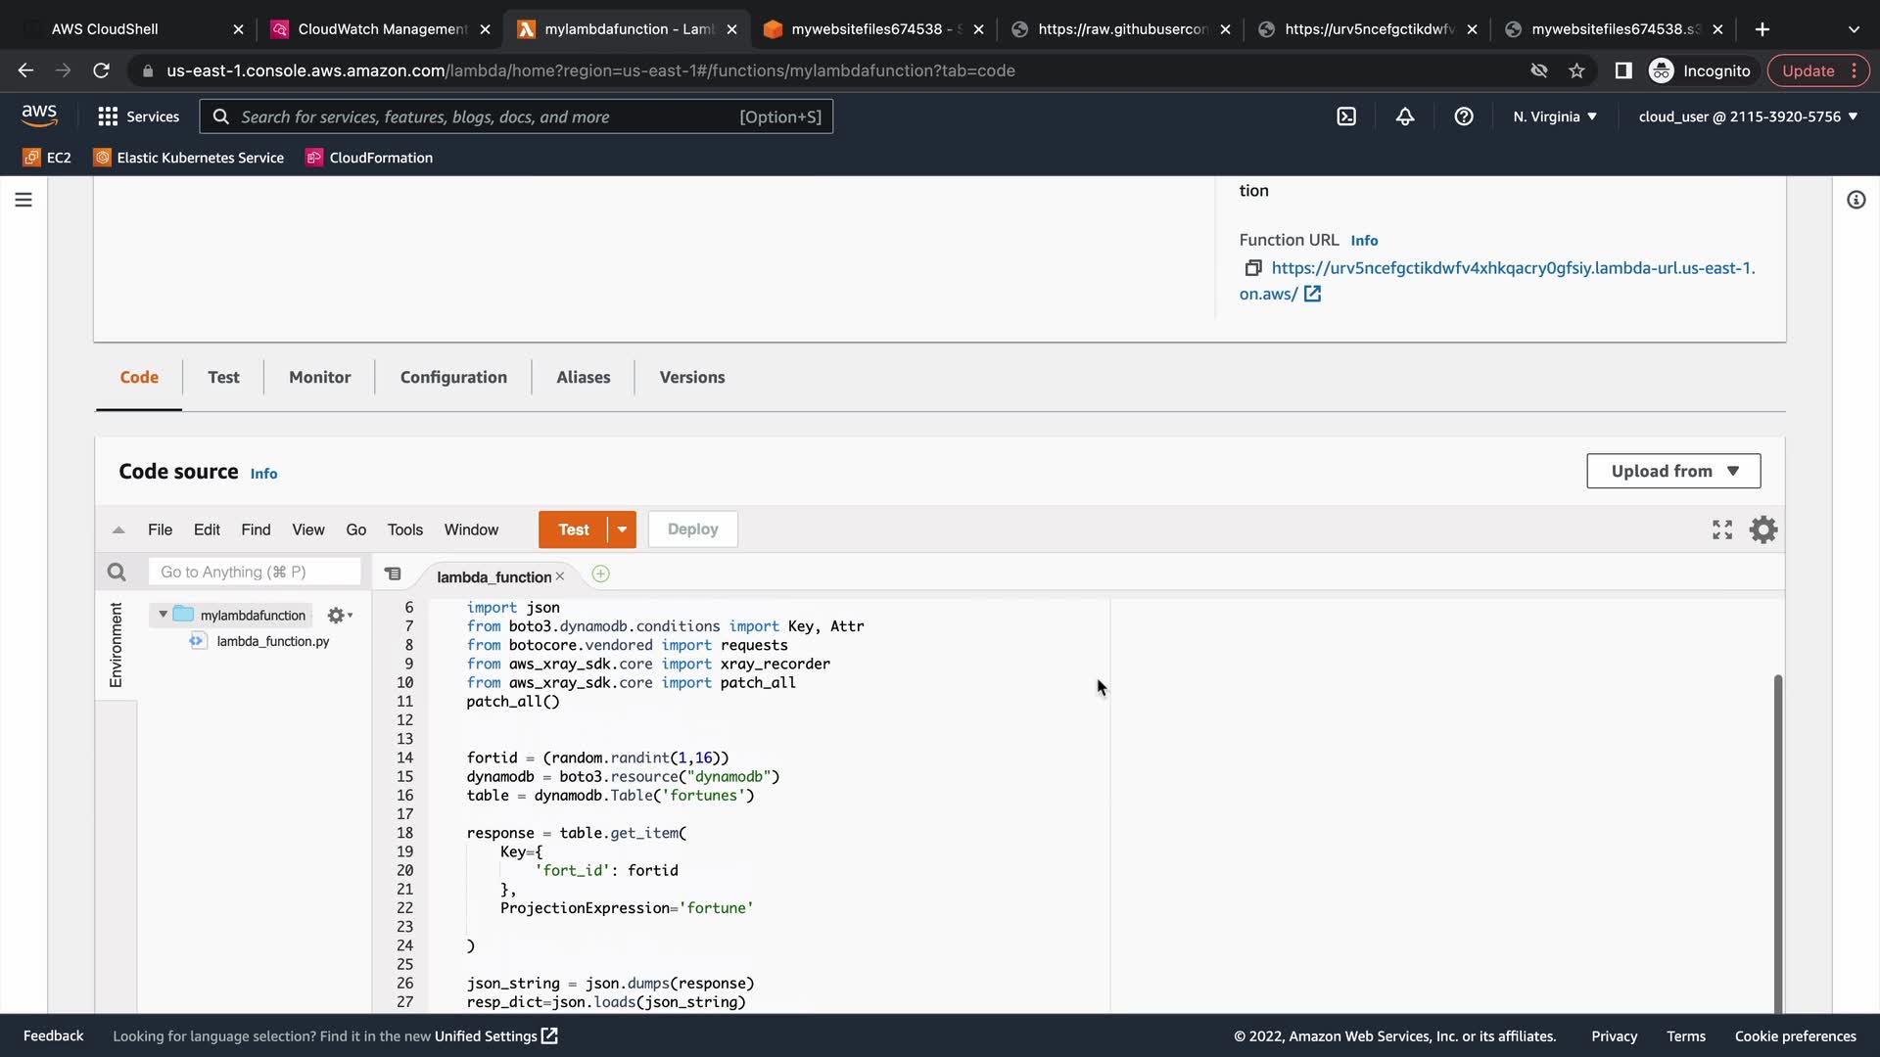Toggle the editor fullscreen icon
Screen dimensions: 1880x1057
coord(1722,529)
